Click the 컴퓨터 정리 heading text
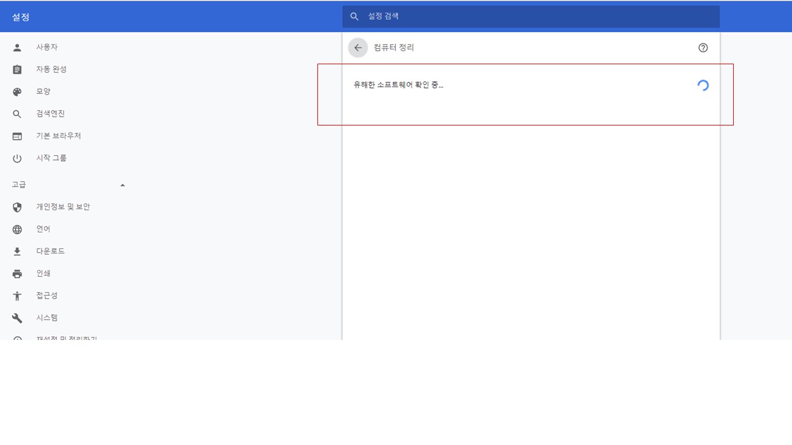The width and height of the screenshot is (792, 445). tap(394, 48)
